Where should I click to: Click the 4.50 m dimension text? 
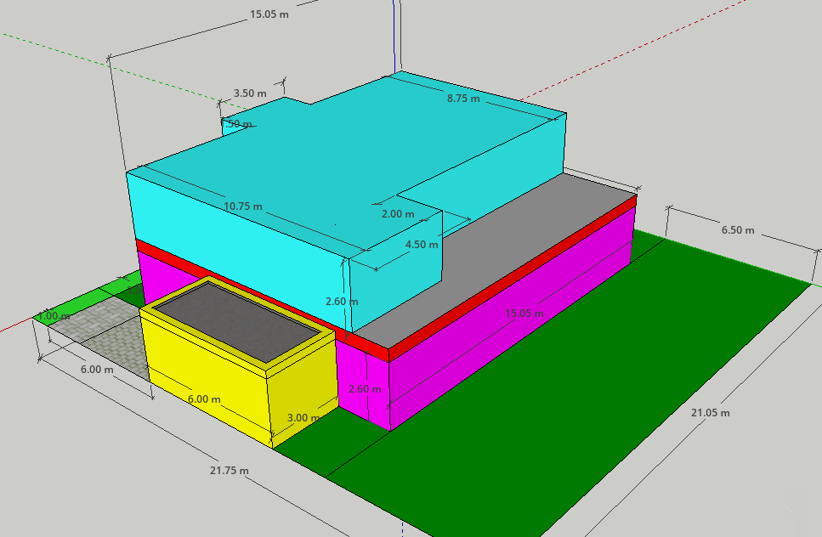pos(422,245)
